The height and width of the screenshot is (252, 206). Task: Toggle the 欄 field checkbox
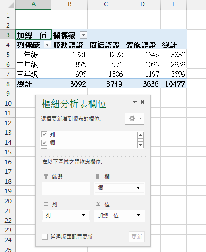[x=44, y=142]
